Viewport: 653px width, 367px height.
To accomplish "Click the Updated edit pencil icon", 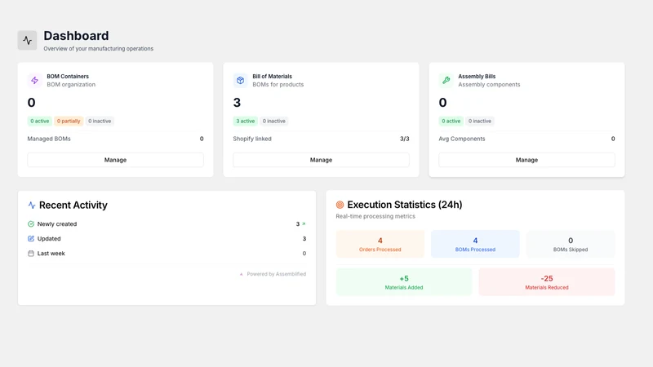I will pyautogui.click(x=31, y=238).
